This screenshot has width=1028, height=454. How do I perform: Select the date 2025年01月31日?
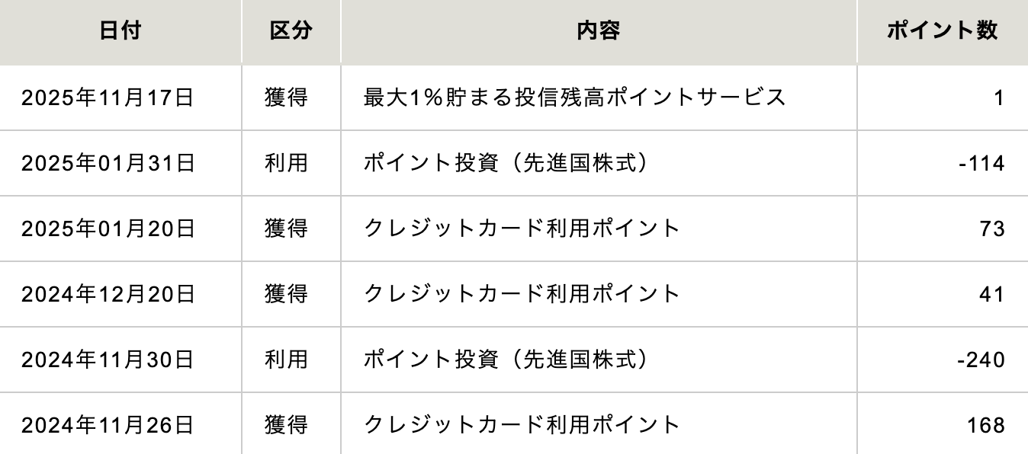pos(108,163)
